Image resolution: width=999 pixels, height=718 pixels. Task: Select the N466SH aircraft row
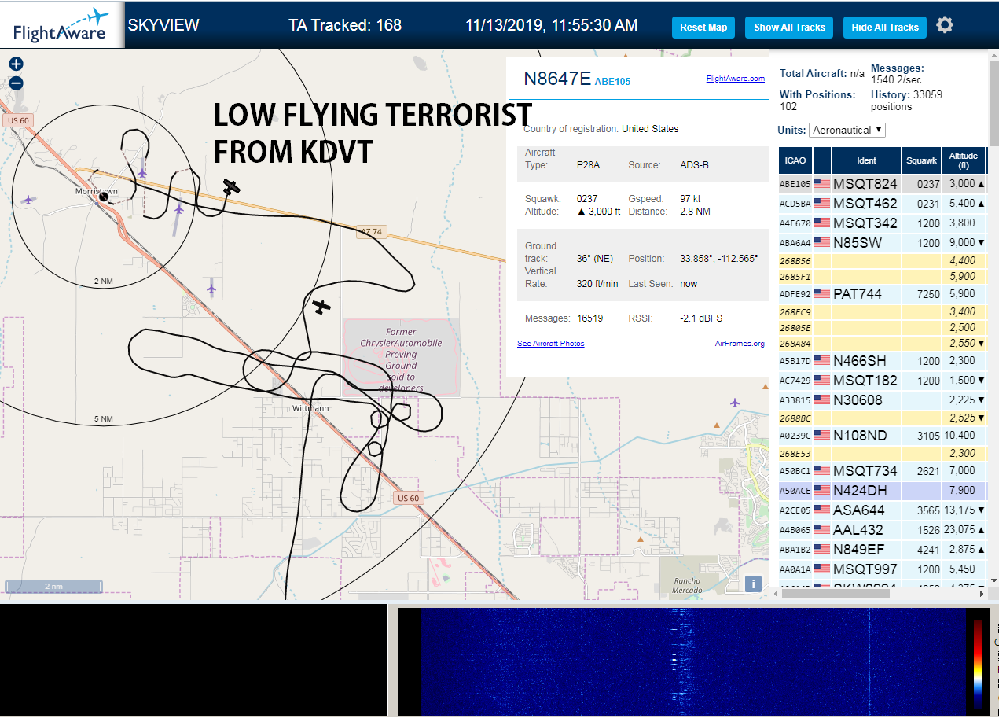[x=882, y=361]
